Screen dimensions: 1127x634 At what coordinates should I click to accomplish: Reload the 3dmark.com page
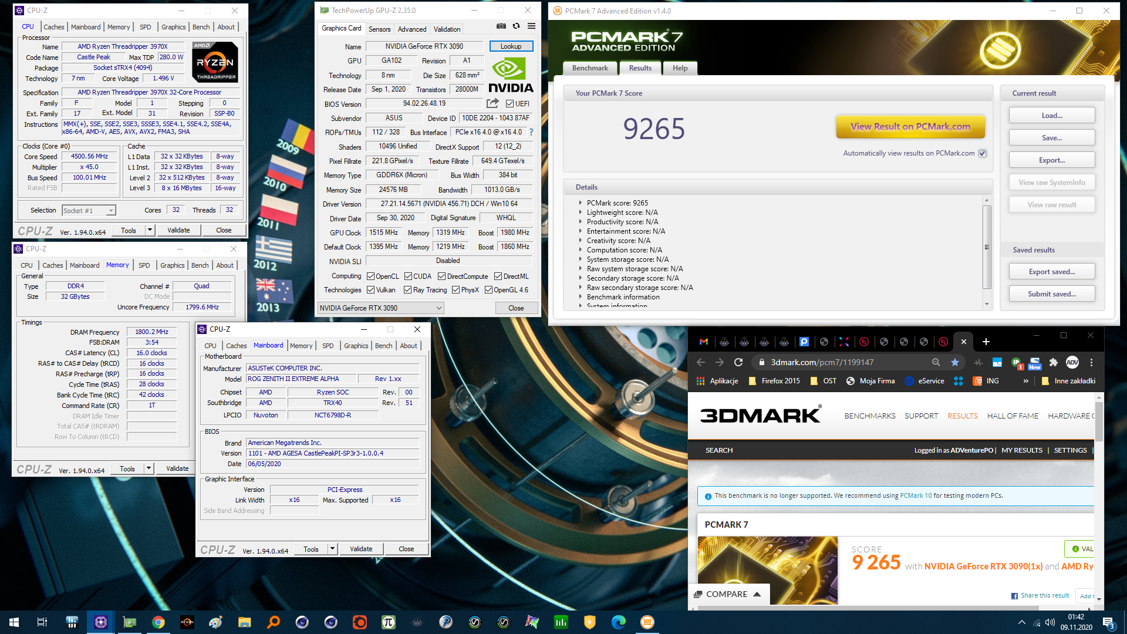(x=739, y=362)
